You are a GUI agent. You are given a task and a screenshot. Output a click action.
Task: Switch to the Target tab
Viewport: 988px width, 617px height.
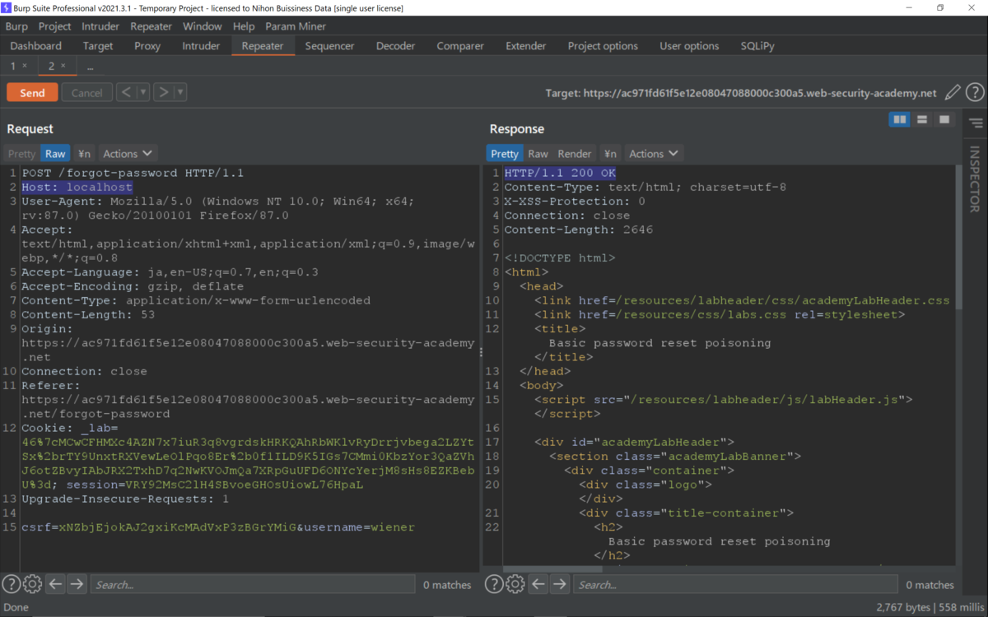tap(98, 46)
